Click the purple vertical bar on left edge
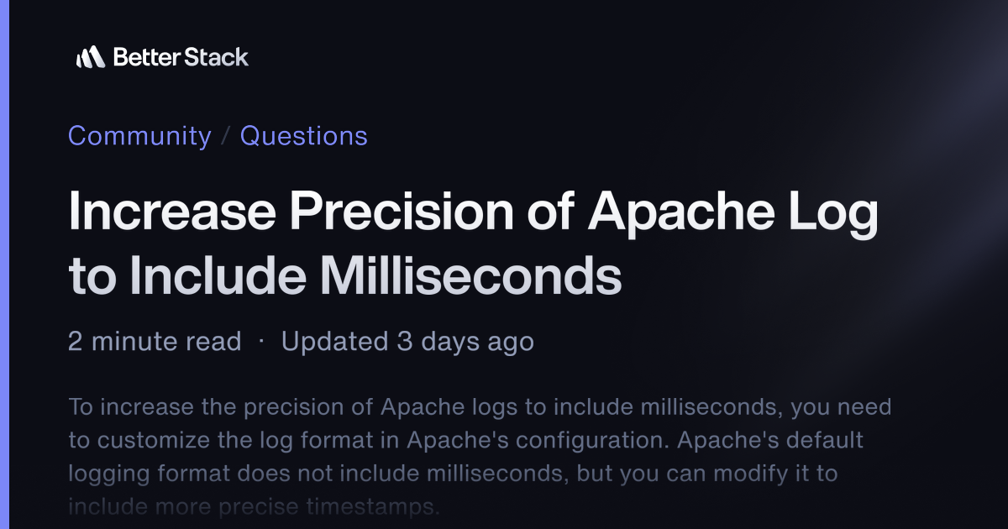 (3, 264)
